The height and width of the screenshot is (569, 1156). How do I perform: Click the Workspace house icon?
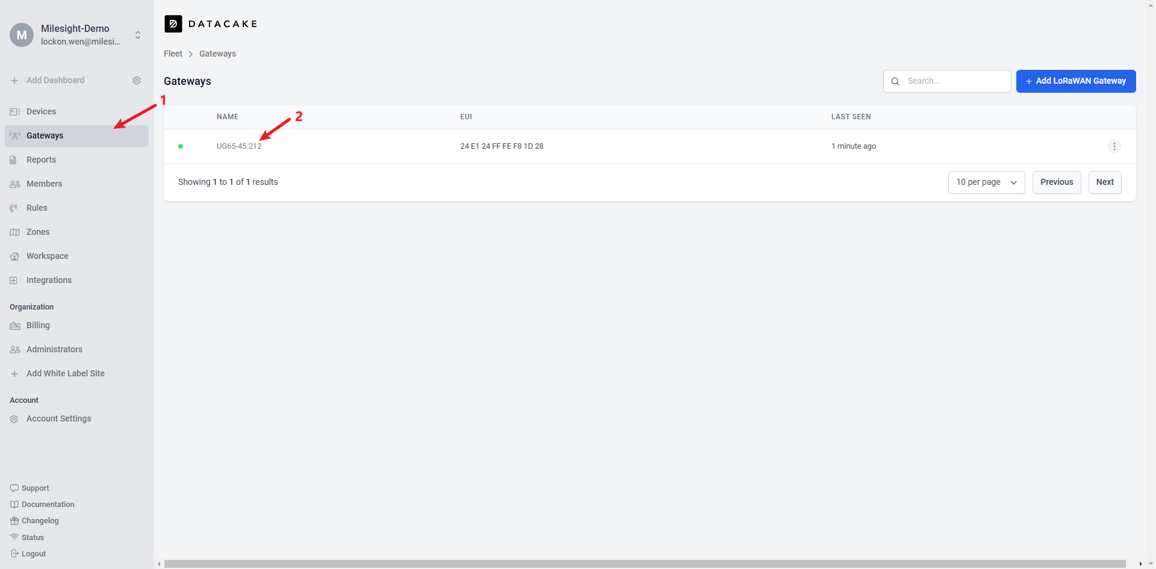point(14,257)
